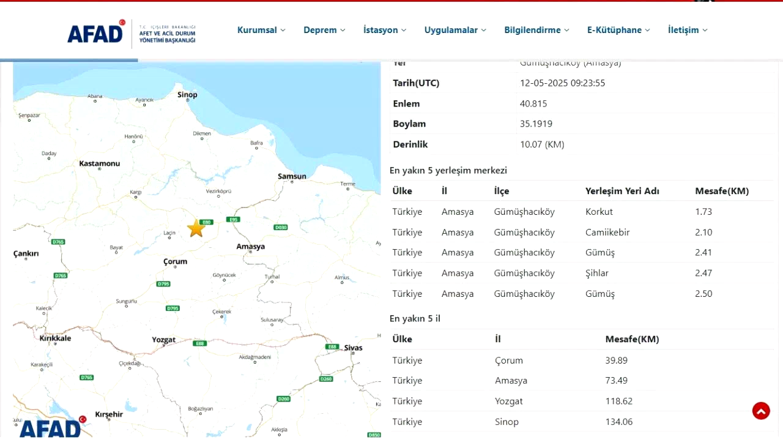Click the Mesafe(KM) header in settlements table
The height and width of the screenshot is (445, 783).
[722, 191]
